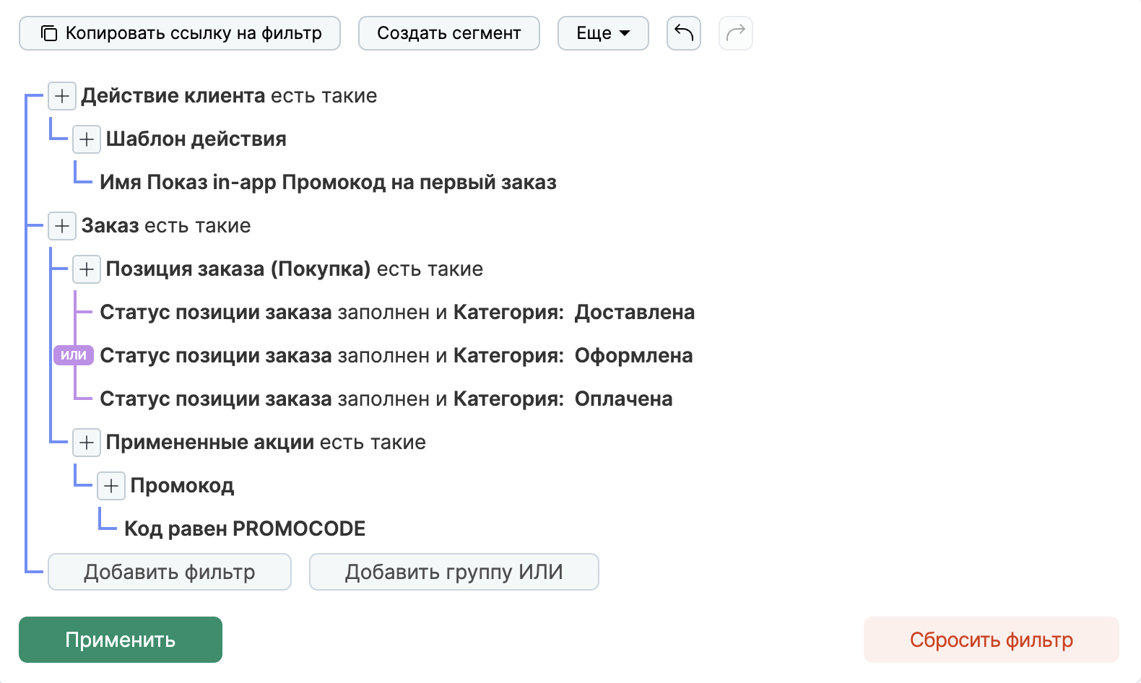Click 'Шаблон действия' label
Image resolution: width=1141 pixels, height=683 pixels.
(x=196, y=139)
